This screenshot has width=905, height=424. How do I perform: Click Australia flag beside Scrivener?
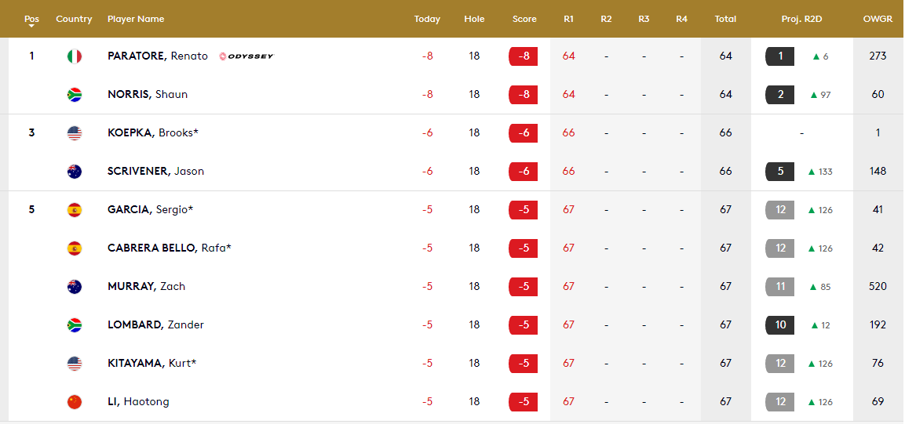click(x=75, y=172)
